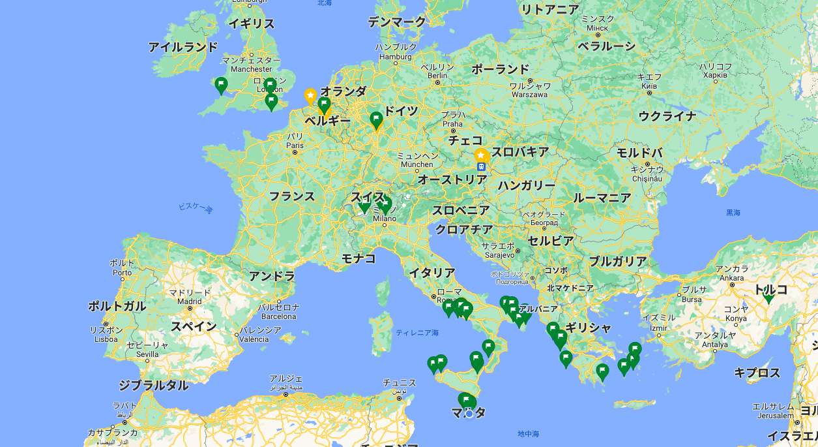Click the イタリア country label
The width and height of the screenshot is (818, 447).
pyautogui.click(x=432, y=273)
